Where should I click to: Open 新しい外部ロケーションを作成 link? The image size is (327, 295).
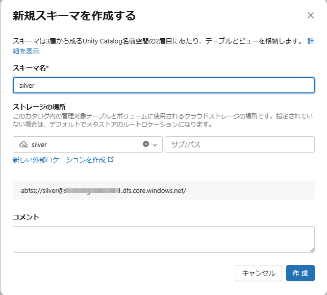[59, 160]
